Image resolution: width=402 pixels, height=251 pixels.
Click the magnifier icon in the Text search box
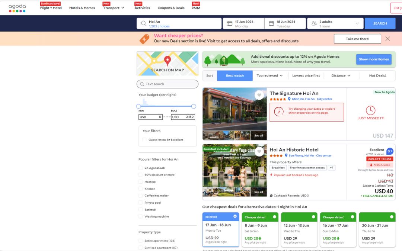[143, 84]
